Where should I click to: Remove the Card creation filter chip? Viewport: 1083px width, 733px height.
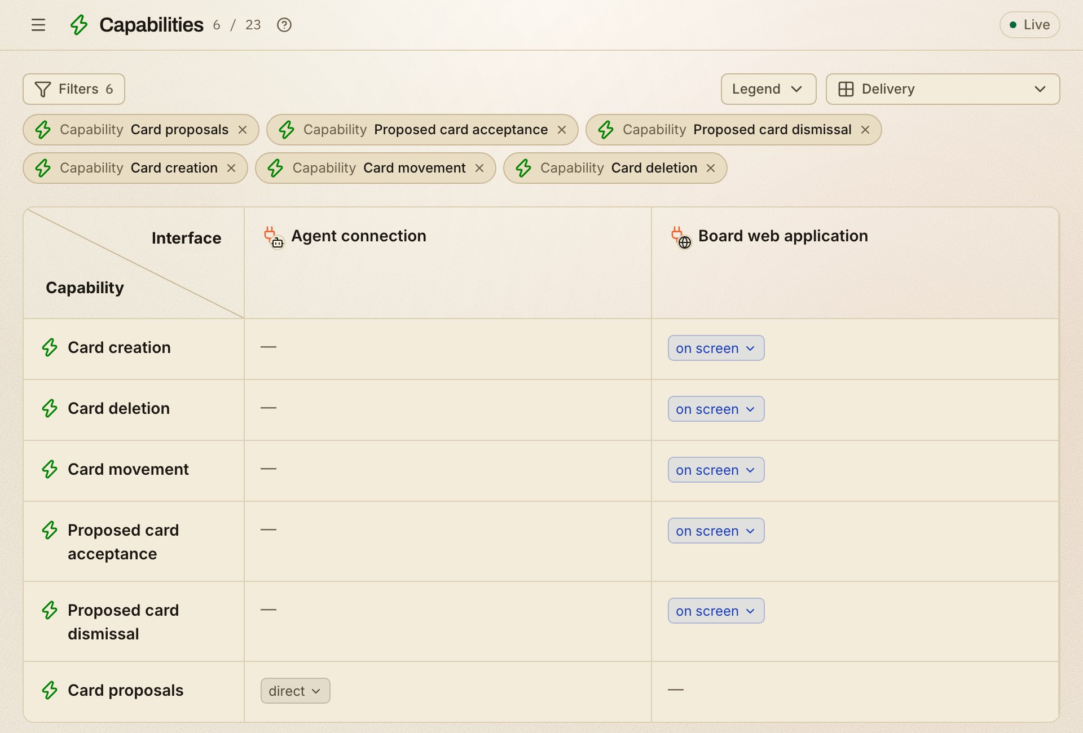pos(231,168)
